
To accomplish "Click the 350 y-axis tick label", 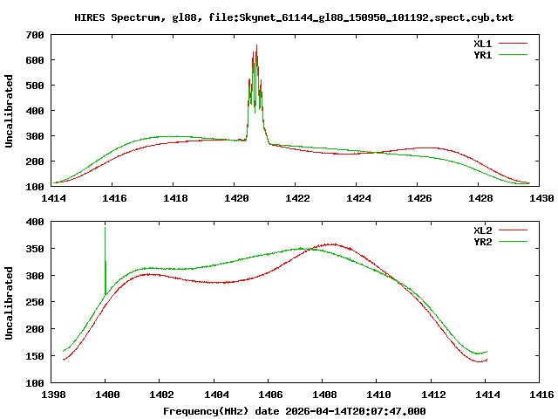I will pyautogui.click(x=35, y=249).
